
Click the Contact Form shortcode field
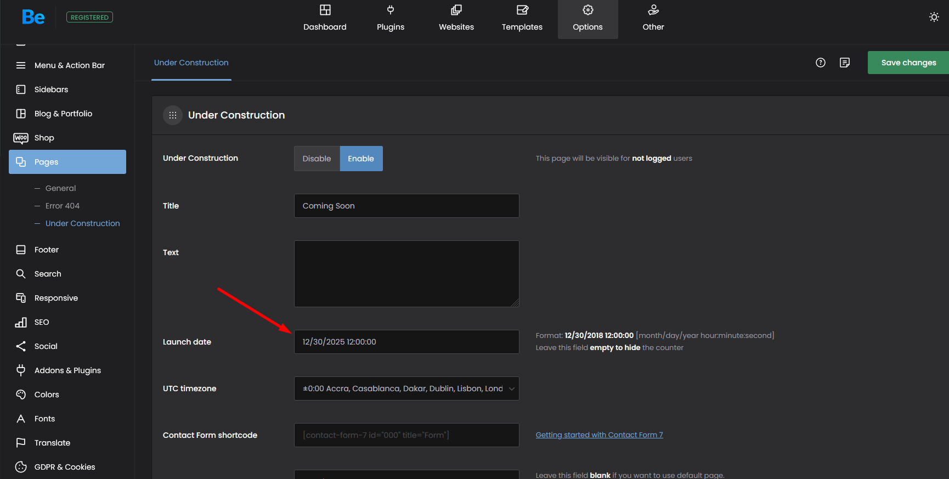pos(406,435)
